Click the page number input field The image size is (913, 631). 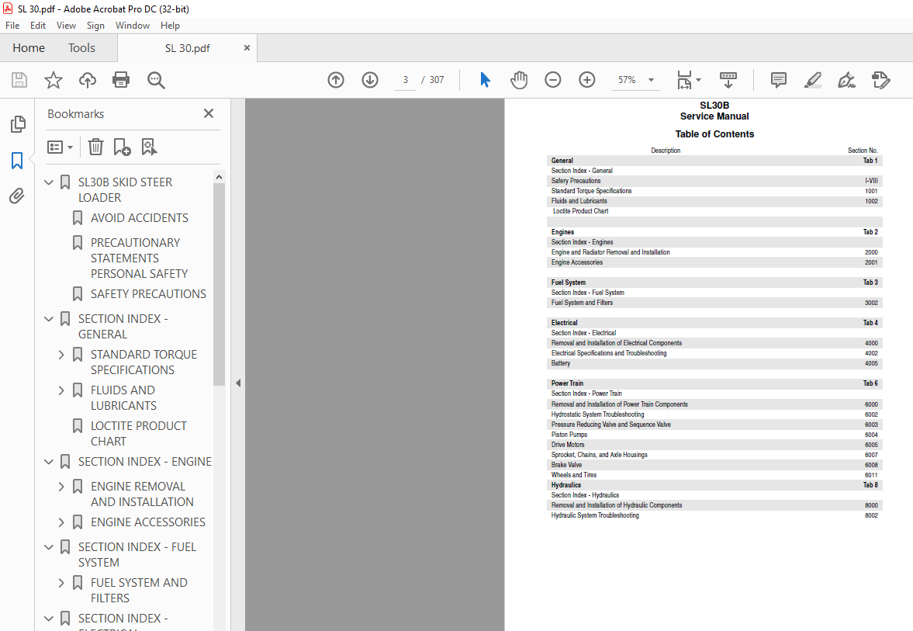(x=406, y=80)
